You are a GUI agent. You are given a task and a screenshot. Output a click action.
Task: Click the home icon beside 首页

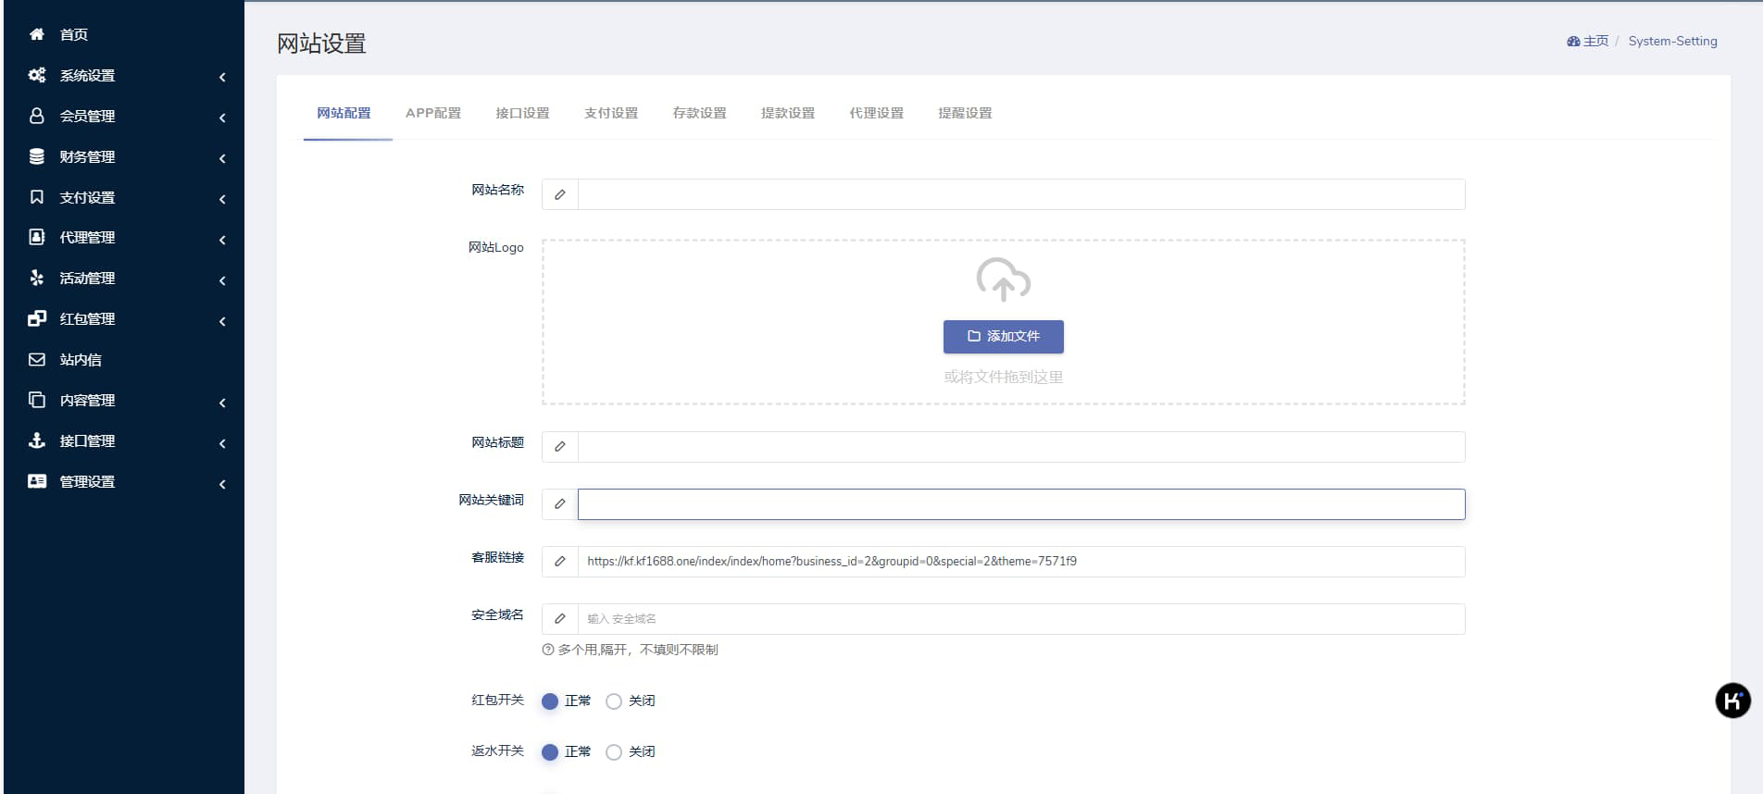[37, 34]
